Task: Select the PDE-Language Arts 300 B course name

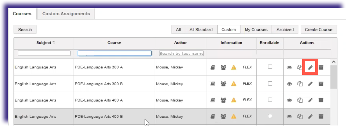Action: (99, 84)
